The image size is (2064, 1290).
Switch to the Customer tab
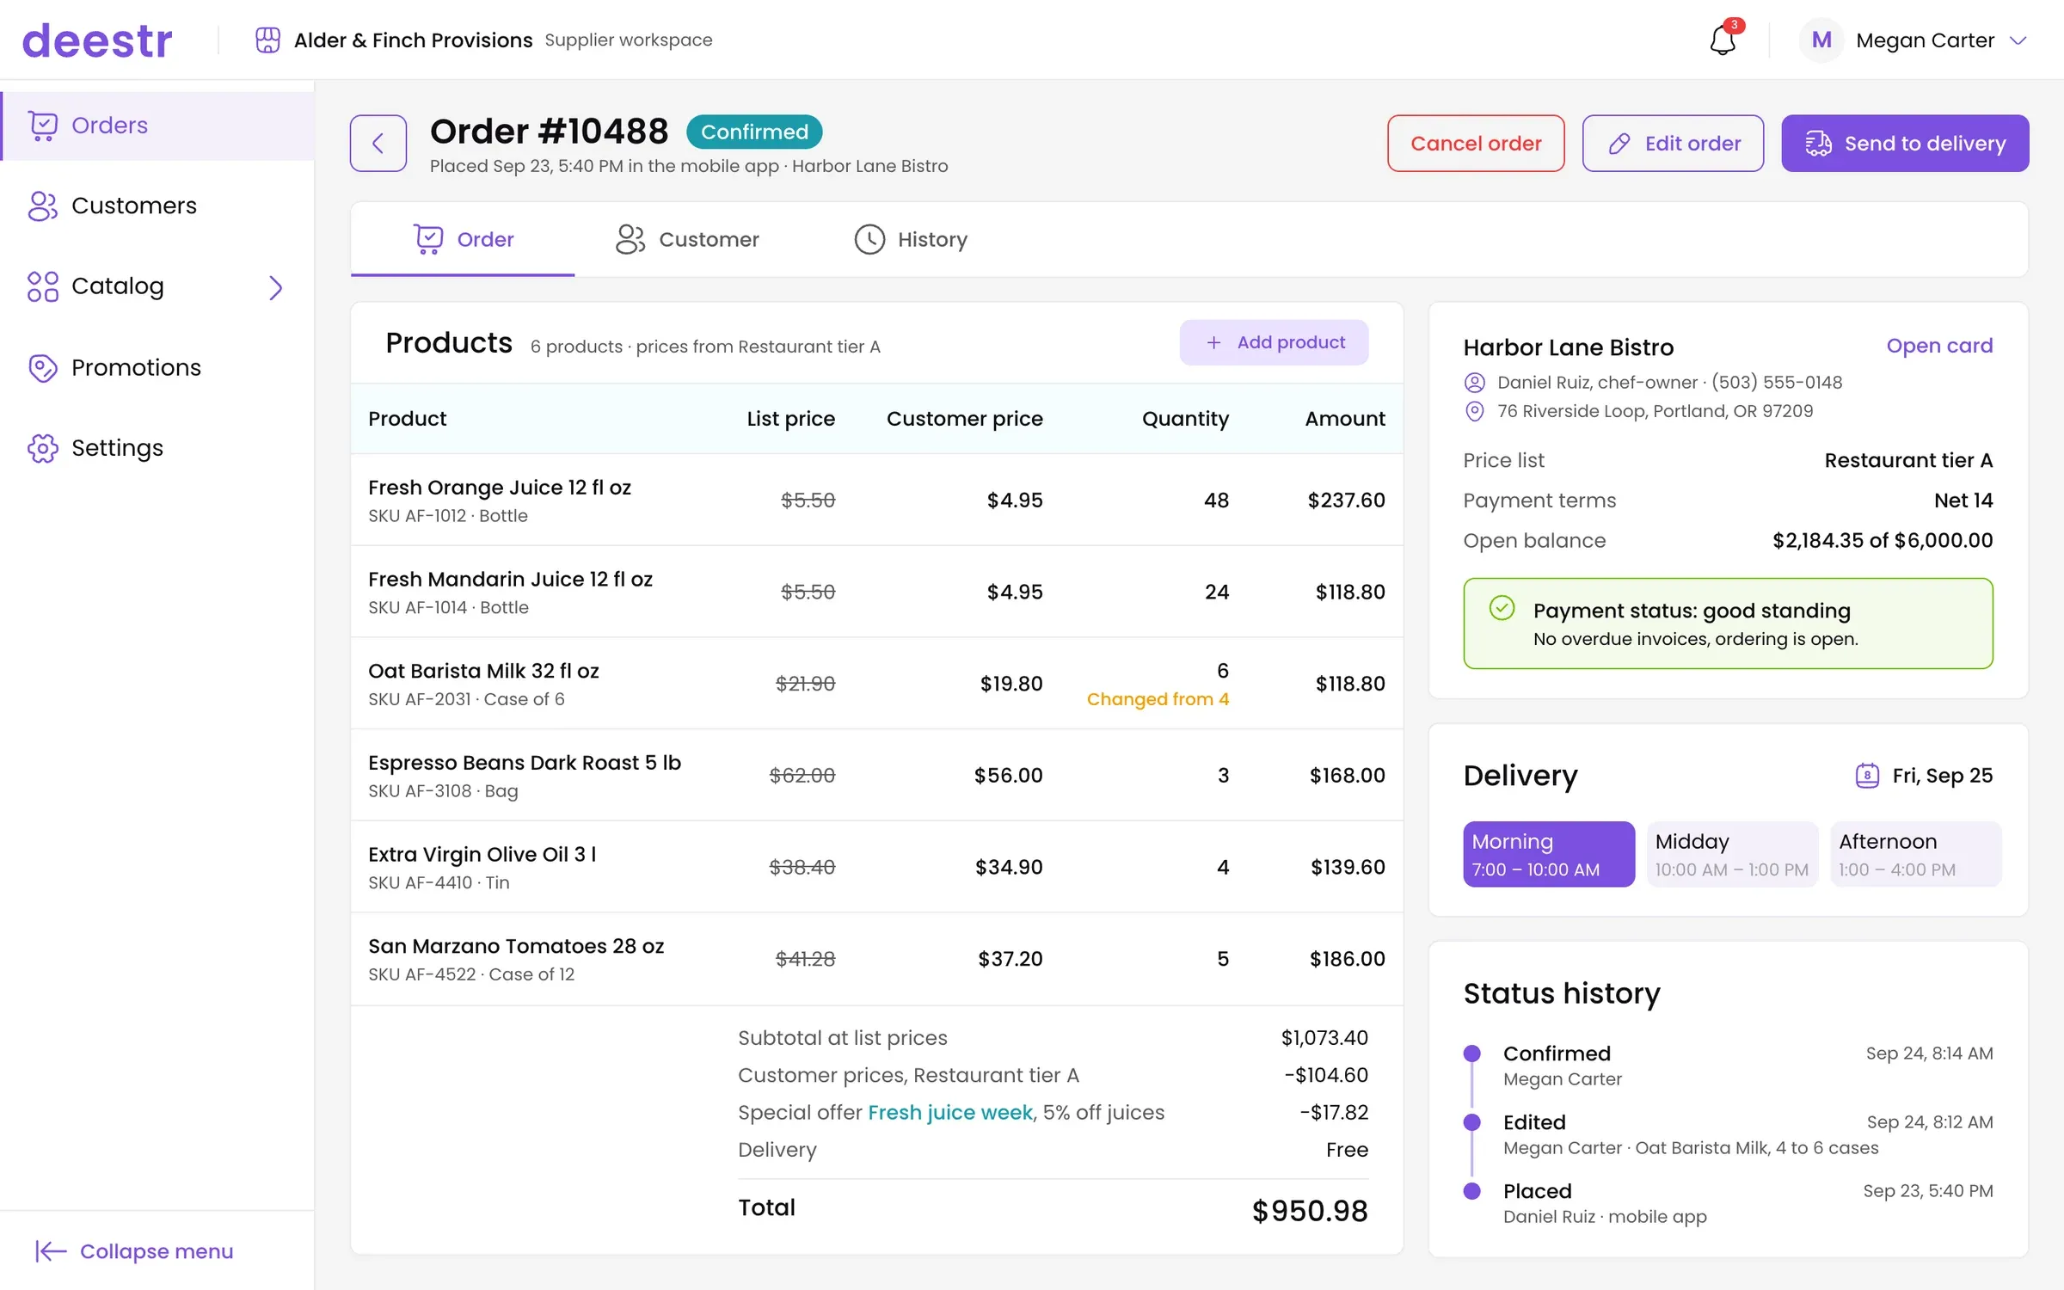[x=687, y=239]
